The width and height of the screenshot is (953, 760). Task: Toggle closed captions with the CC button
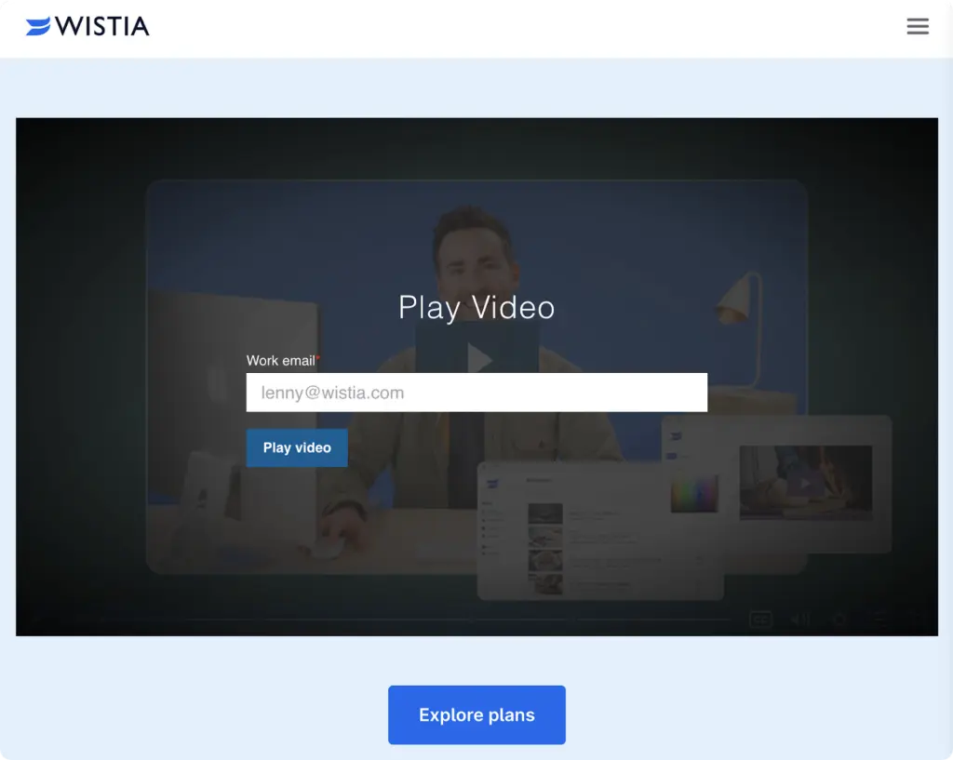[760, 618]
